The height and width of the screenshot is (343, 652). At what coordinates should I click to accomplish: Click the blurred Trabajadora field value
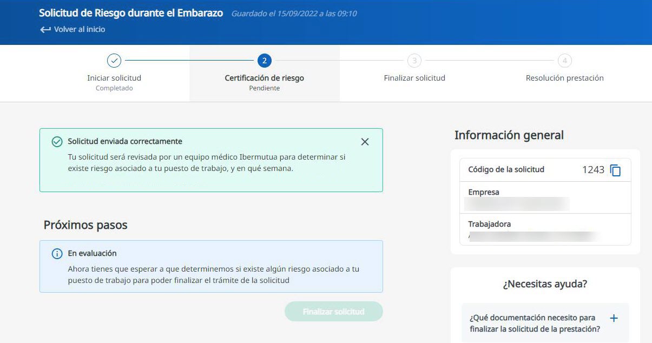click(533, 236)
